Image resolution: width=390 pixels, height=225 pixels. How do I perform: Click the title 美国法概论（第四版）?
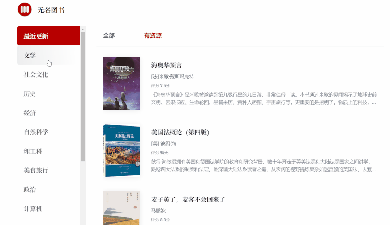point(180,132)
